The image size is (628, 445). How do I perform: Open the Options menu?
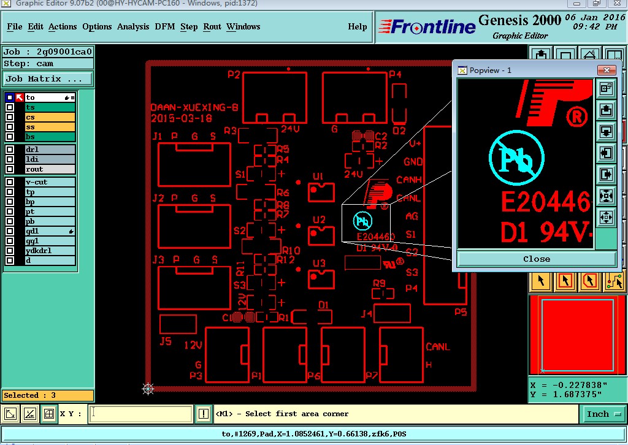tap(97, 27)
